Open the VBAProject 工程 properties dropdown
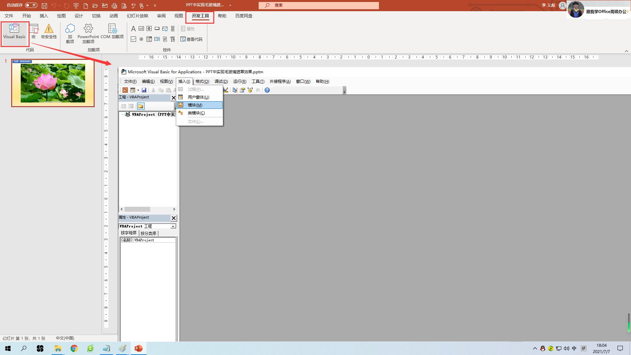 (173, 226)
